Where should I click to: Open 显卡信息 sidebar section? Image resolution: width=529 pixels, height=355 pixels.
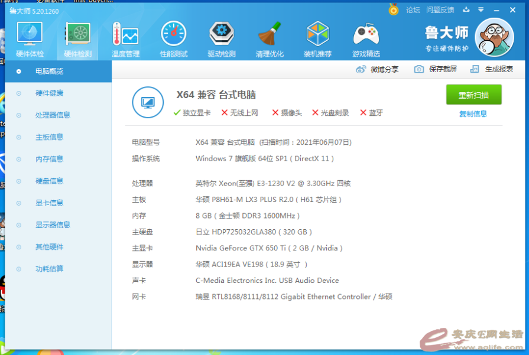click(x=49, y=203)
